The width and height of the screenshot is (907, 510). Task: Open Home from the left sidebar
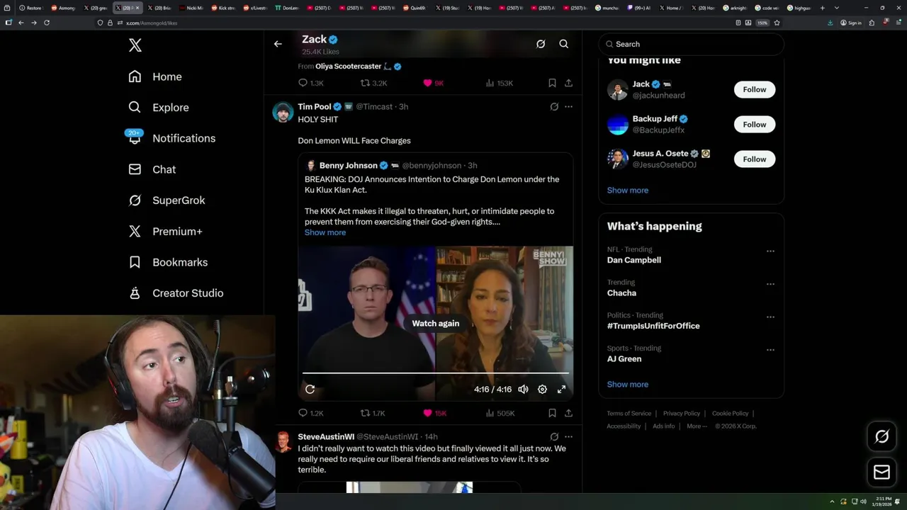155,76
